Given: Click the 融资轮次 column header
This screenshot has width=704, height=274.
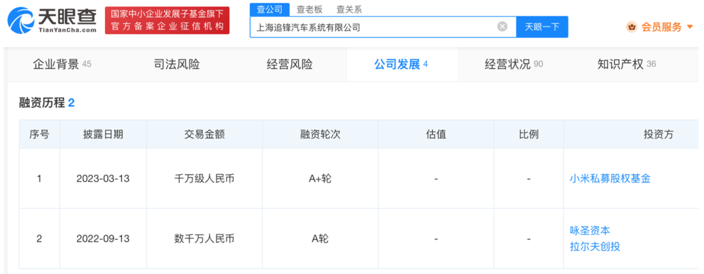Looking at the screenshot, I should point(320,134).
